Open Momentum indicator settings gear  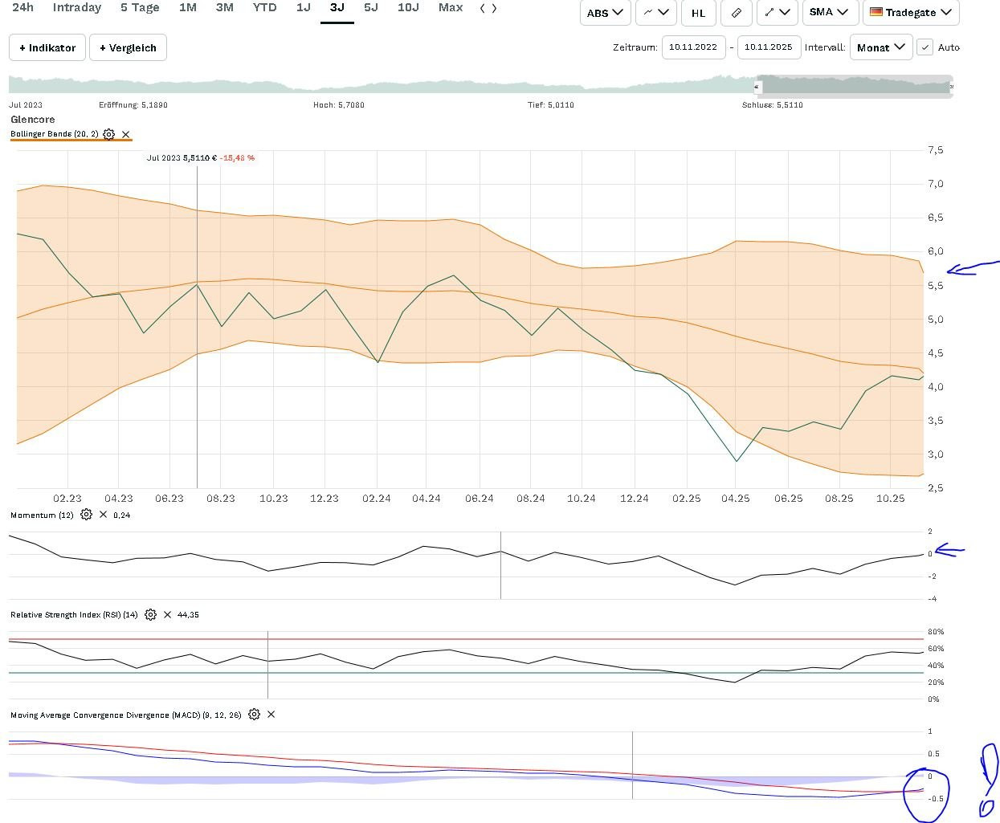click(86, 515)
